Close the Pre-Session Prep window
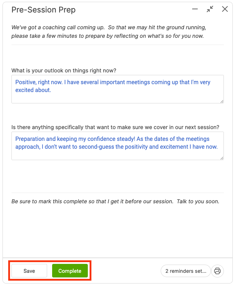 (x=225, y=9)
